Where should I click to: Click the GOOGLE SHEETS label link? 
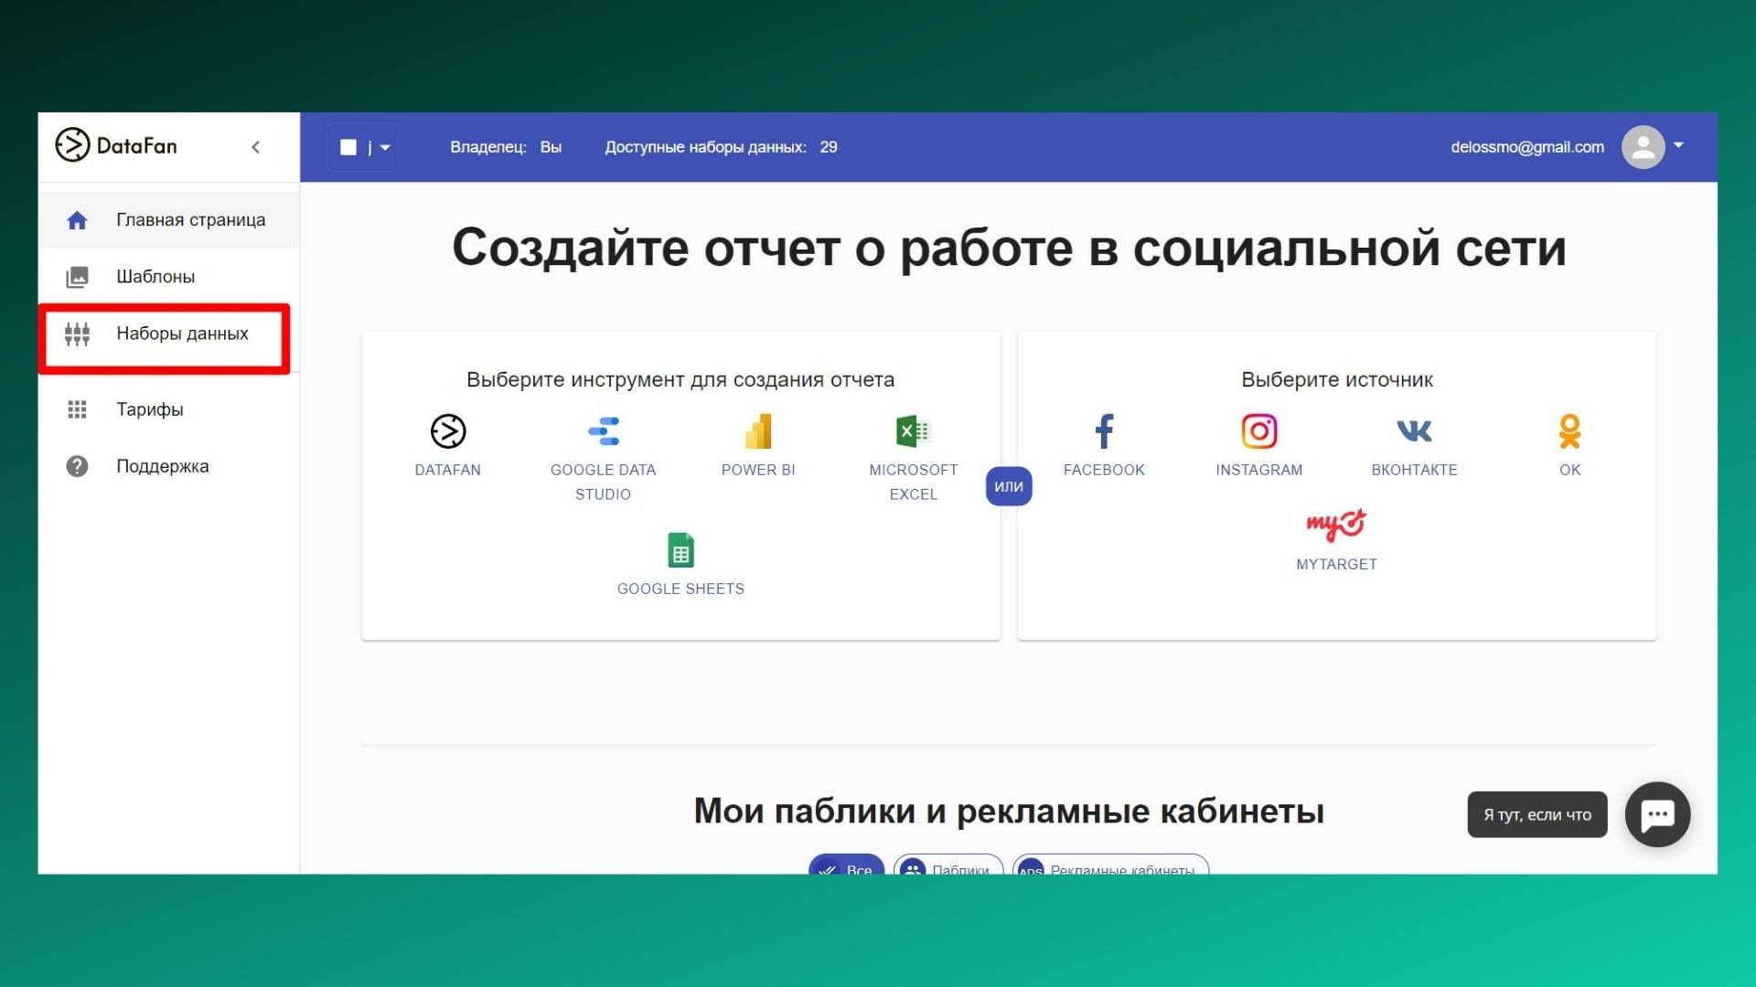click(x=680, y=589)
